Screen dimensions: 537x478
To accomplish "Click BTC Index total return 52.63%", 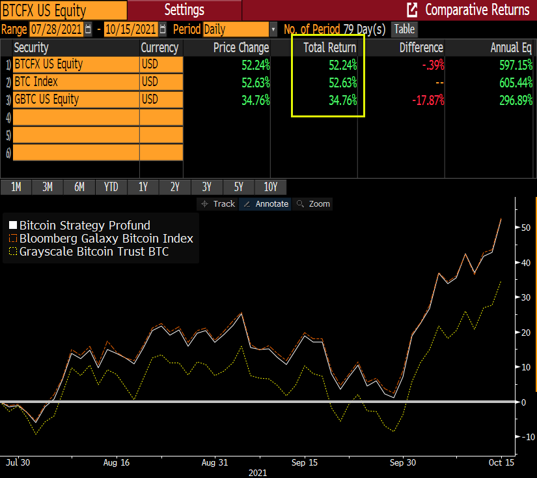I will click(343, 83).
